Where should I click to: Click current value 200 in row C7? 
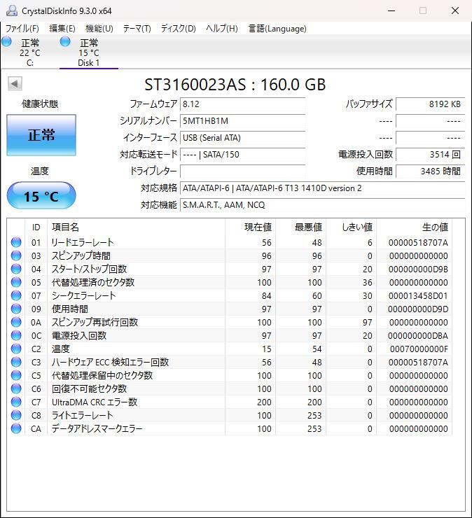pos(264,402)
